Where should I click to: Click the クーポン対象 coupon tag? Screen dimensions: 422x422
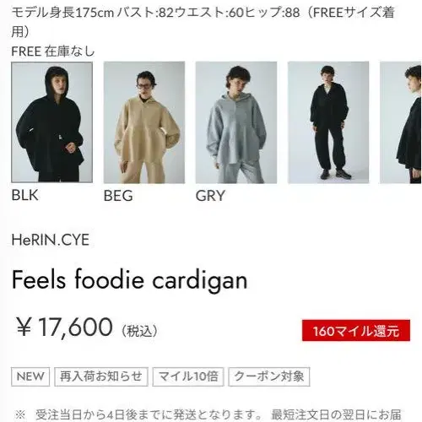click(269, 376)
